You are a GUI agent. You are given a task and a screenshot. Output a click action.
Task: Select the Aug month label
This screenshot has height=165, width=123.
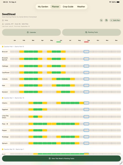tap(79, 40)
